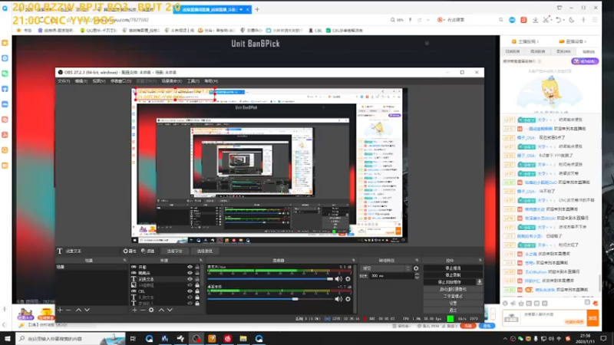Open the OBS View menu

[99, 81]
